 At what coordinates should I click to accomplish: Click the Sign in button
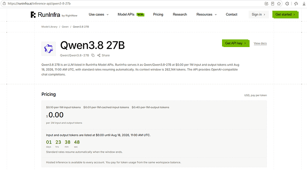click(x=259, y=15)
